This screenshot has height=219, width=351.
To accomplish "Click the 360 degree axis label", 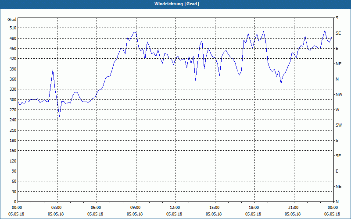I will pyautogui.click(x=13, y=79).
